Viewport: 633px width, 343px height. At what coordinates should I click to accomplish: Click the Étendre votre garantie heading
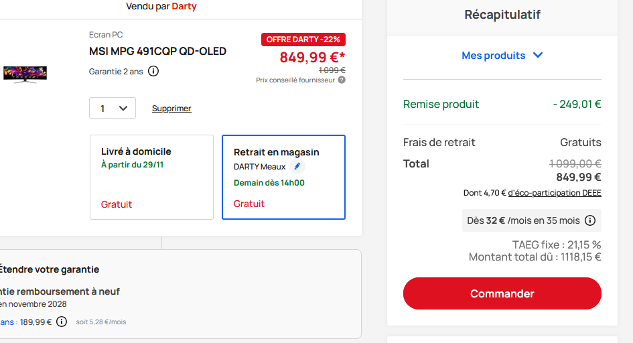click(50, 269)
